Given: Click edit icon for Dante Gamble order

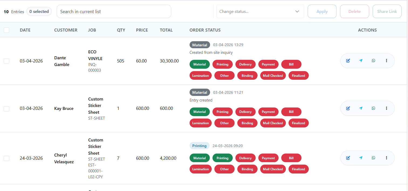Looking at the screenshot, I should coord(348,61).
